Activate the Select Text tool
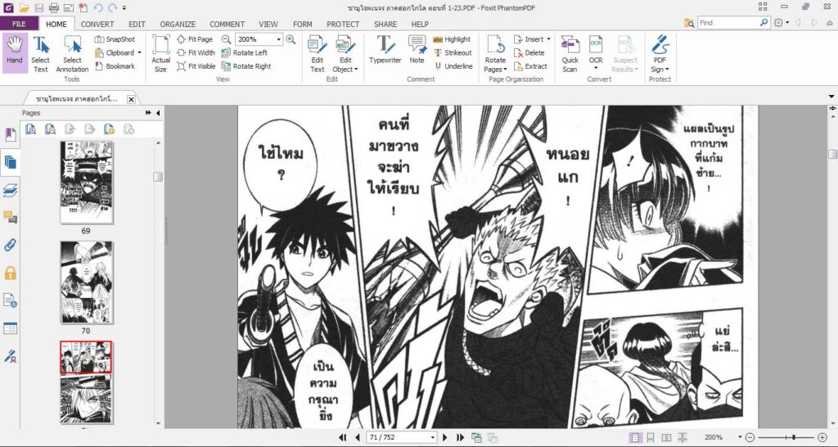This screenshot has height=447, width=838. coord(40,54)
